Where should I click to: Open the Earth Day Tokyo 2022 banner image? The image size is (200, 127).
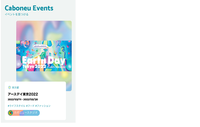pos(44,56)
